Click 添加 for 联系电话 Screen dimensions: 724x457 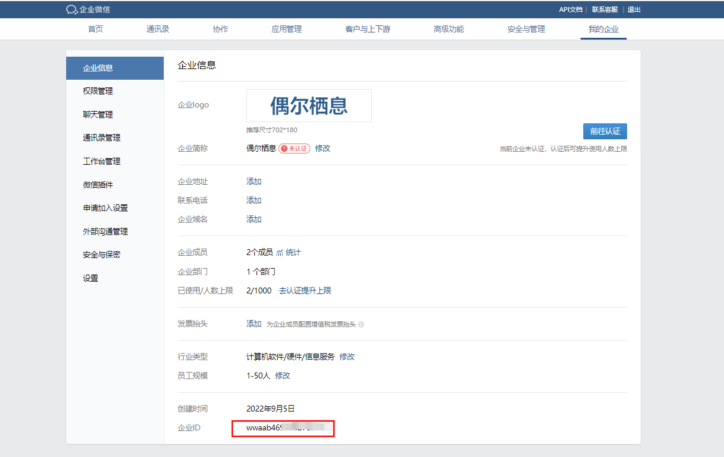coord(254,200)
